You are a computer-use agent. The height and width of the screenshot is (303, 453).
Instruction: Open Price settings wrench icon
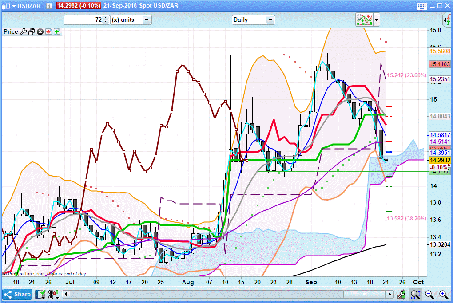[23, 32]
